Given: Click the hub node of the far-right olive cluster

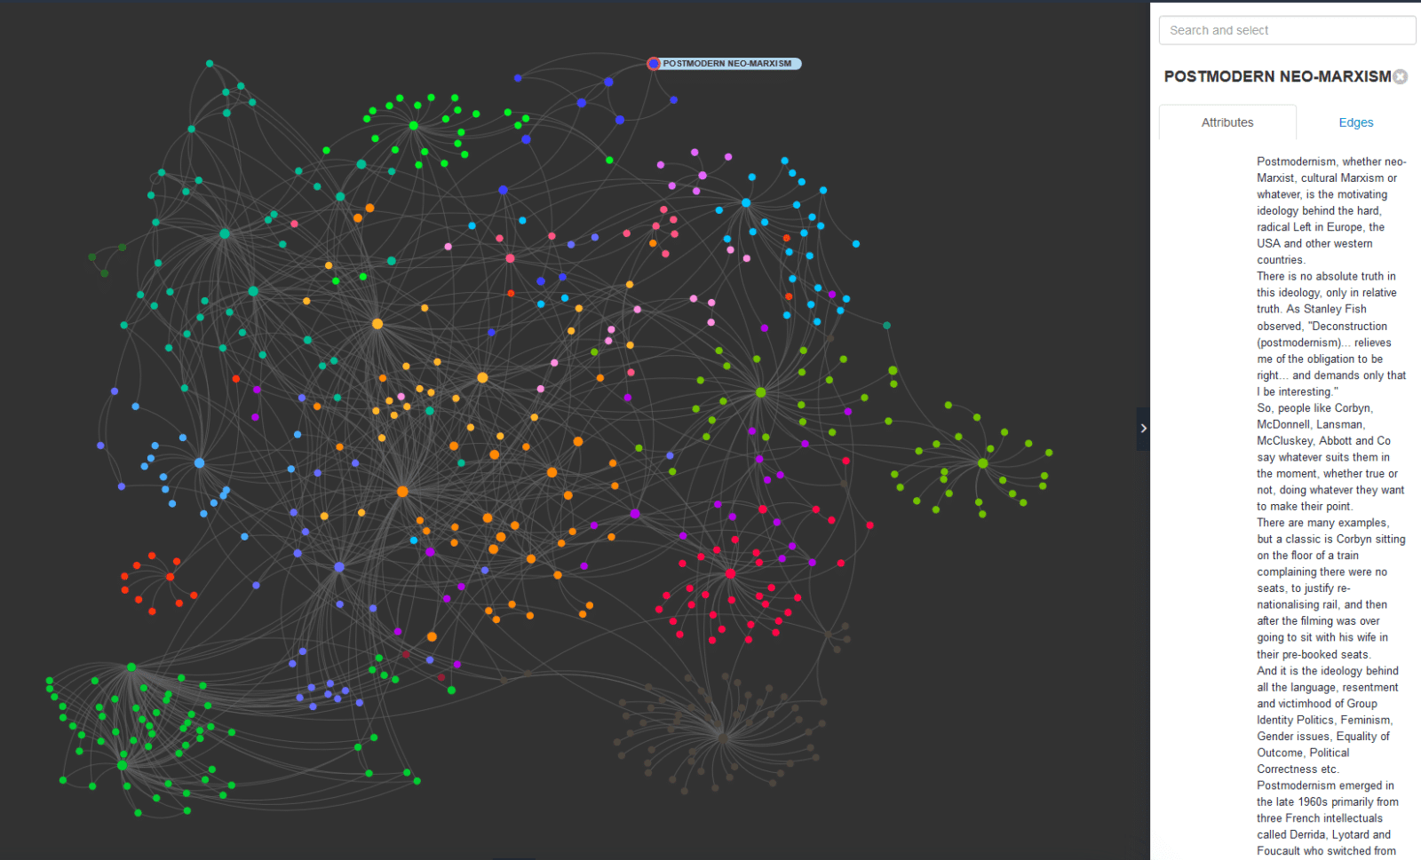Looking at the screenshot, I should coord(982,463).
